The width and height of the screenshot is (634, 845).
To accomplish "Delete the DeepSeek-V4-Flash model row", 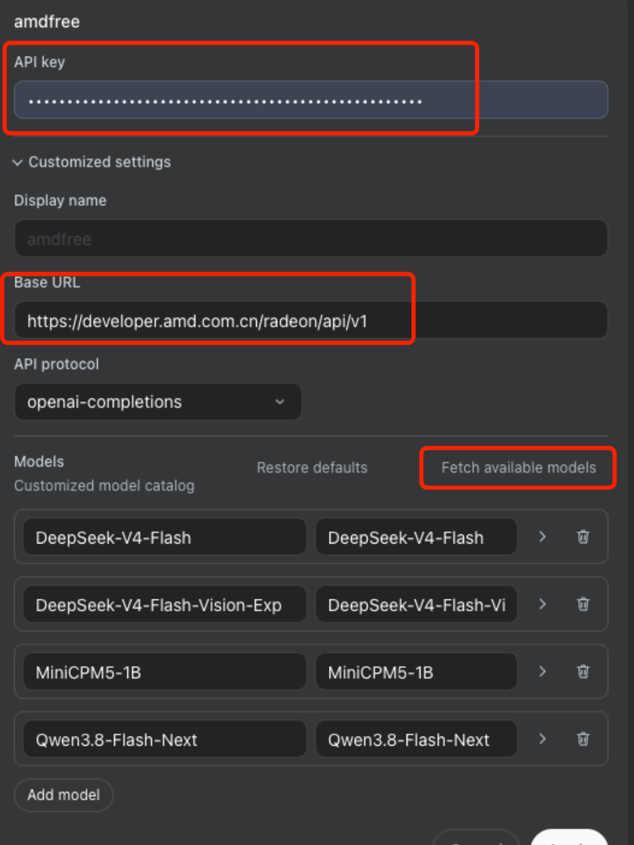I will click(583, 537).
